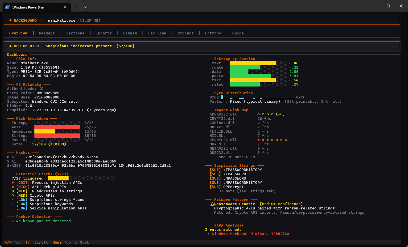Viewport: 408px width, 247px height.
Task: Click the NTPASSWORDHISTORY suspicious string
Action: click(243, 170)
